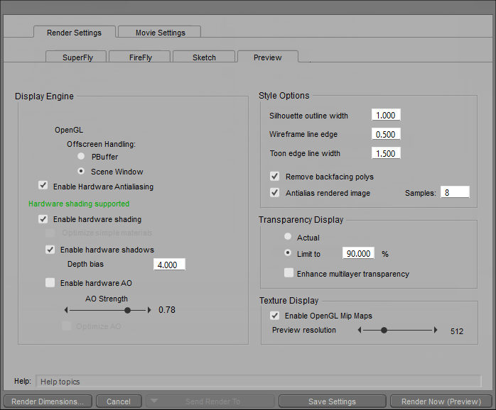Toggle Remove backfacing polys checkbox

(274, 177)
